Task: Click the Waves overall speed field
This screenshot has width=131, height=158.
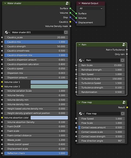Action: pyautogui.click(x=36, y=144)
